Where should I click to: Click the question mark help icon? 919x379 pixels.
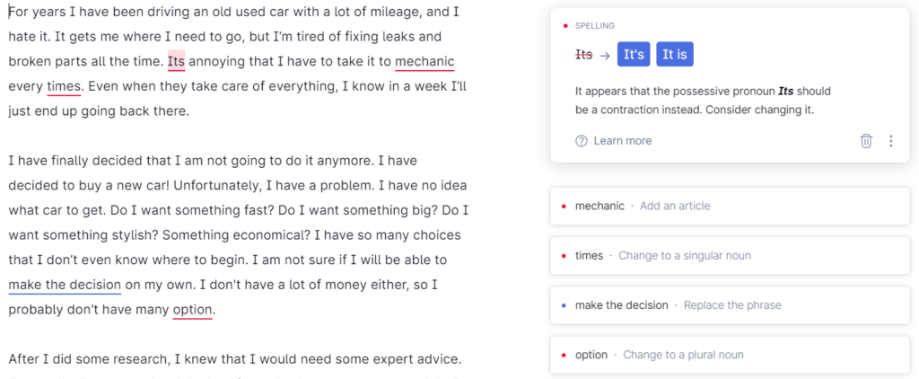coord(582,141)
